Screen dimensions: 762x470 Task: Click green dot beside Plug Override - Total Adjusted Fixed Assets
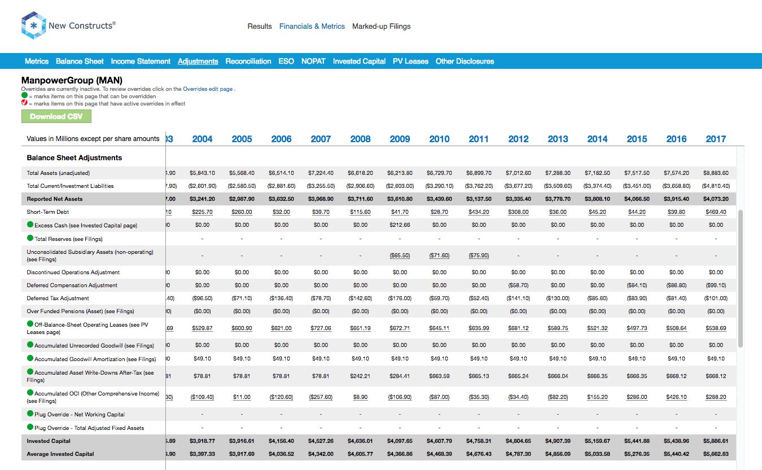pos(30,427)
